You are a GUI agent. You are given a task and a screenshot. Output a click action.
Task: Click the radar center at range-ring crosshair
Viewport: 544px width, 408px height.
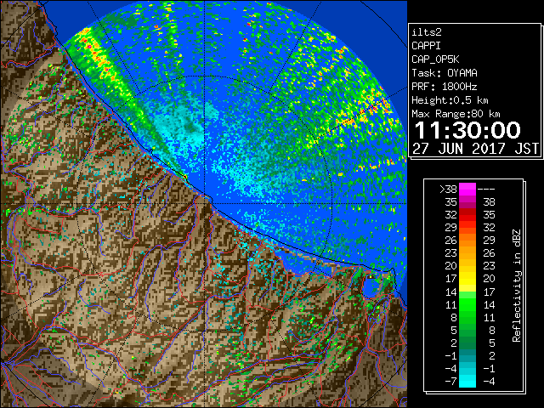click(x=205, y=203)
